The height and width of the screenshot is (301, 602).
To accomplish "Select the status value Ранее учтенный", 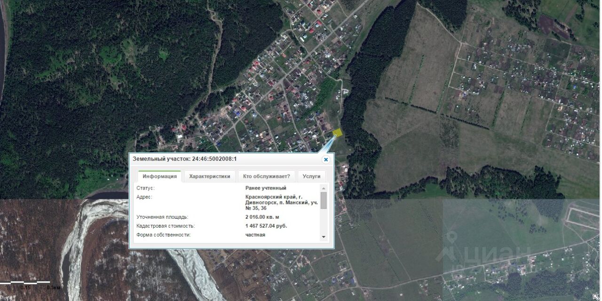I will coord(266,188).
